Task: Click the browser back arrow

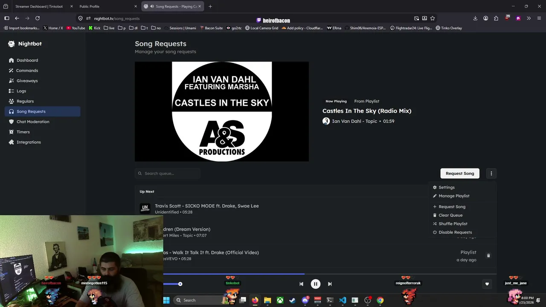Action: (17, 18)
